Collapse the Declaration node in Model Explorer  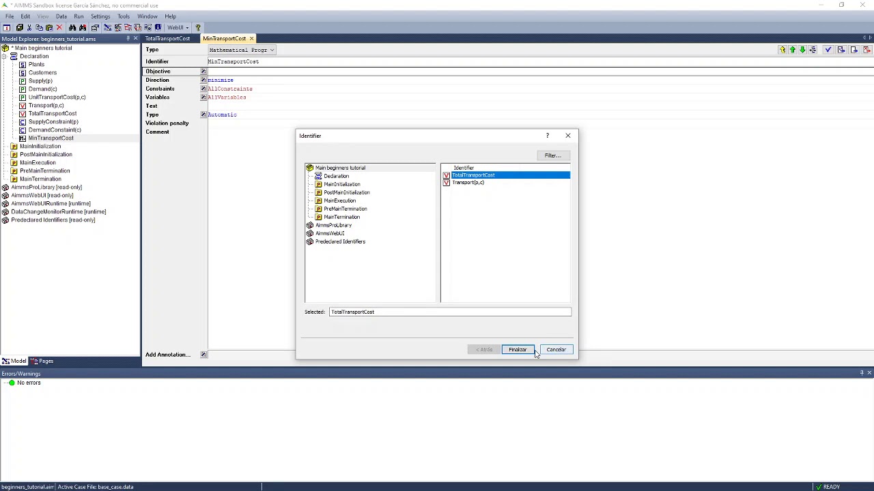tap(4, 56)
